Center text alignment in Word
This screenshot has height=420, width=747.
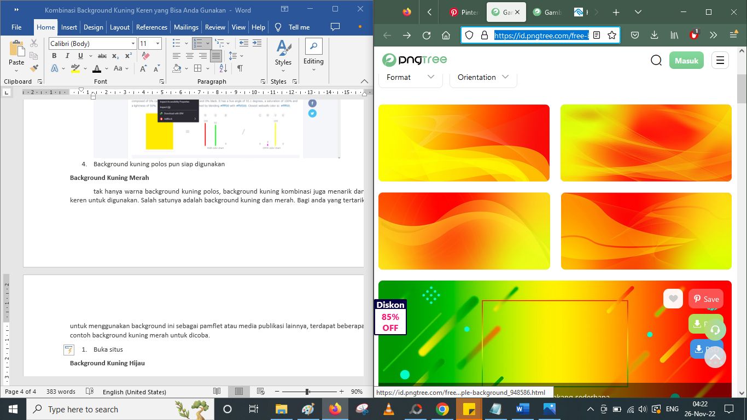click(x=189, y=56)
